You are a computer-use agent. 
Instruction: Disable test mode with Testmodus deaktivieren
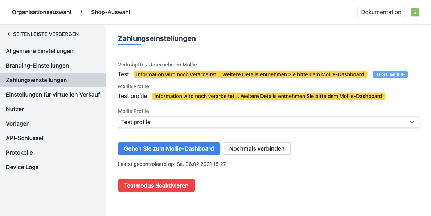coord(156,186)
